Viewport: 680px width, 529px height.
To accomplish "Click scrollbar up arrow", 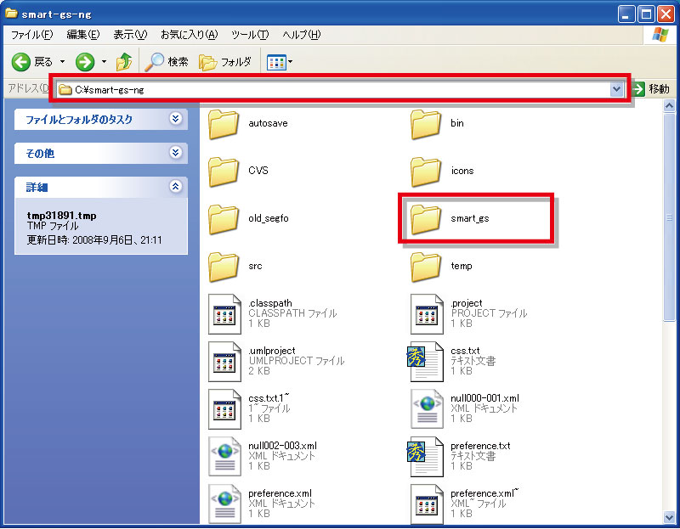I will point(669,106).
